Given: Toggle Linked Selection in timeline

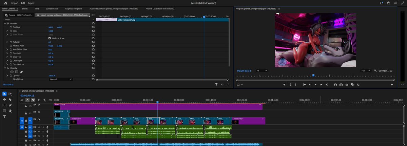Looking at the screenshot, I should (x=33, y=100).
